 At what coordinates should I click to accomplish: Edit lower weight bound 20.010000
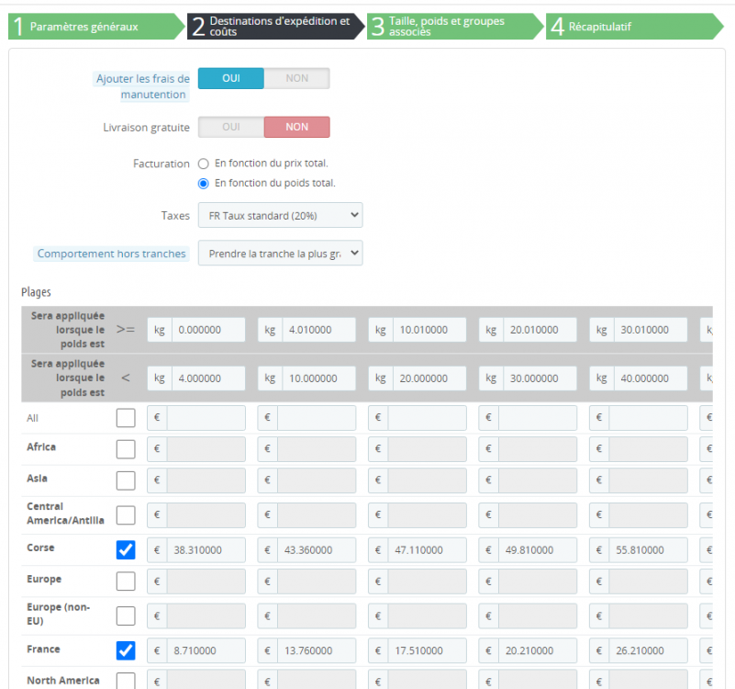pos(540,330)
